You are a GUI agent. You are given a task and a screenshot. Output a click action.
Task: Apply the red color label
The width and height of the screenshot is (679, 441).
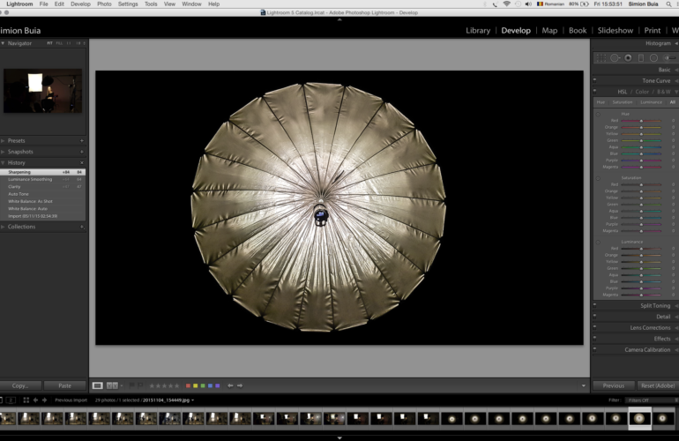(188, 385)
